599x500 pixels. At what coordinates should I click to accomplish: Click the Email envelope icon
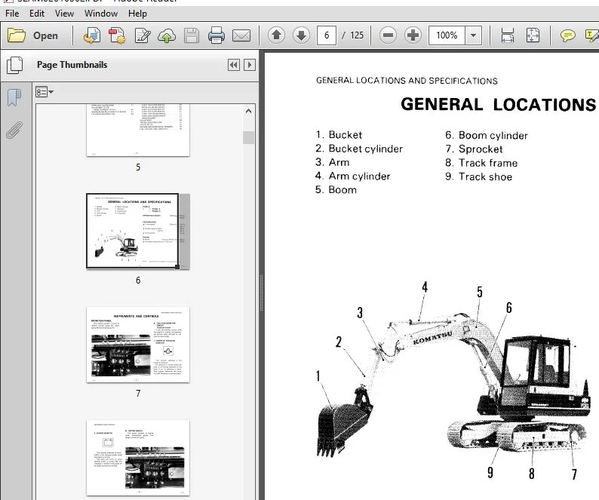(241, 35)
